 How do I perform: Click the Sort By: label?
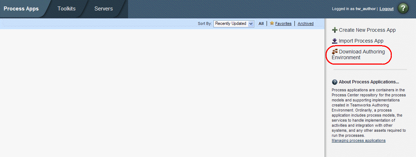[x=205, y=23]
